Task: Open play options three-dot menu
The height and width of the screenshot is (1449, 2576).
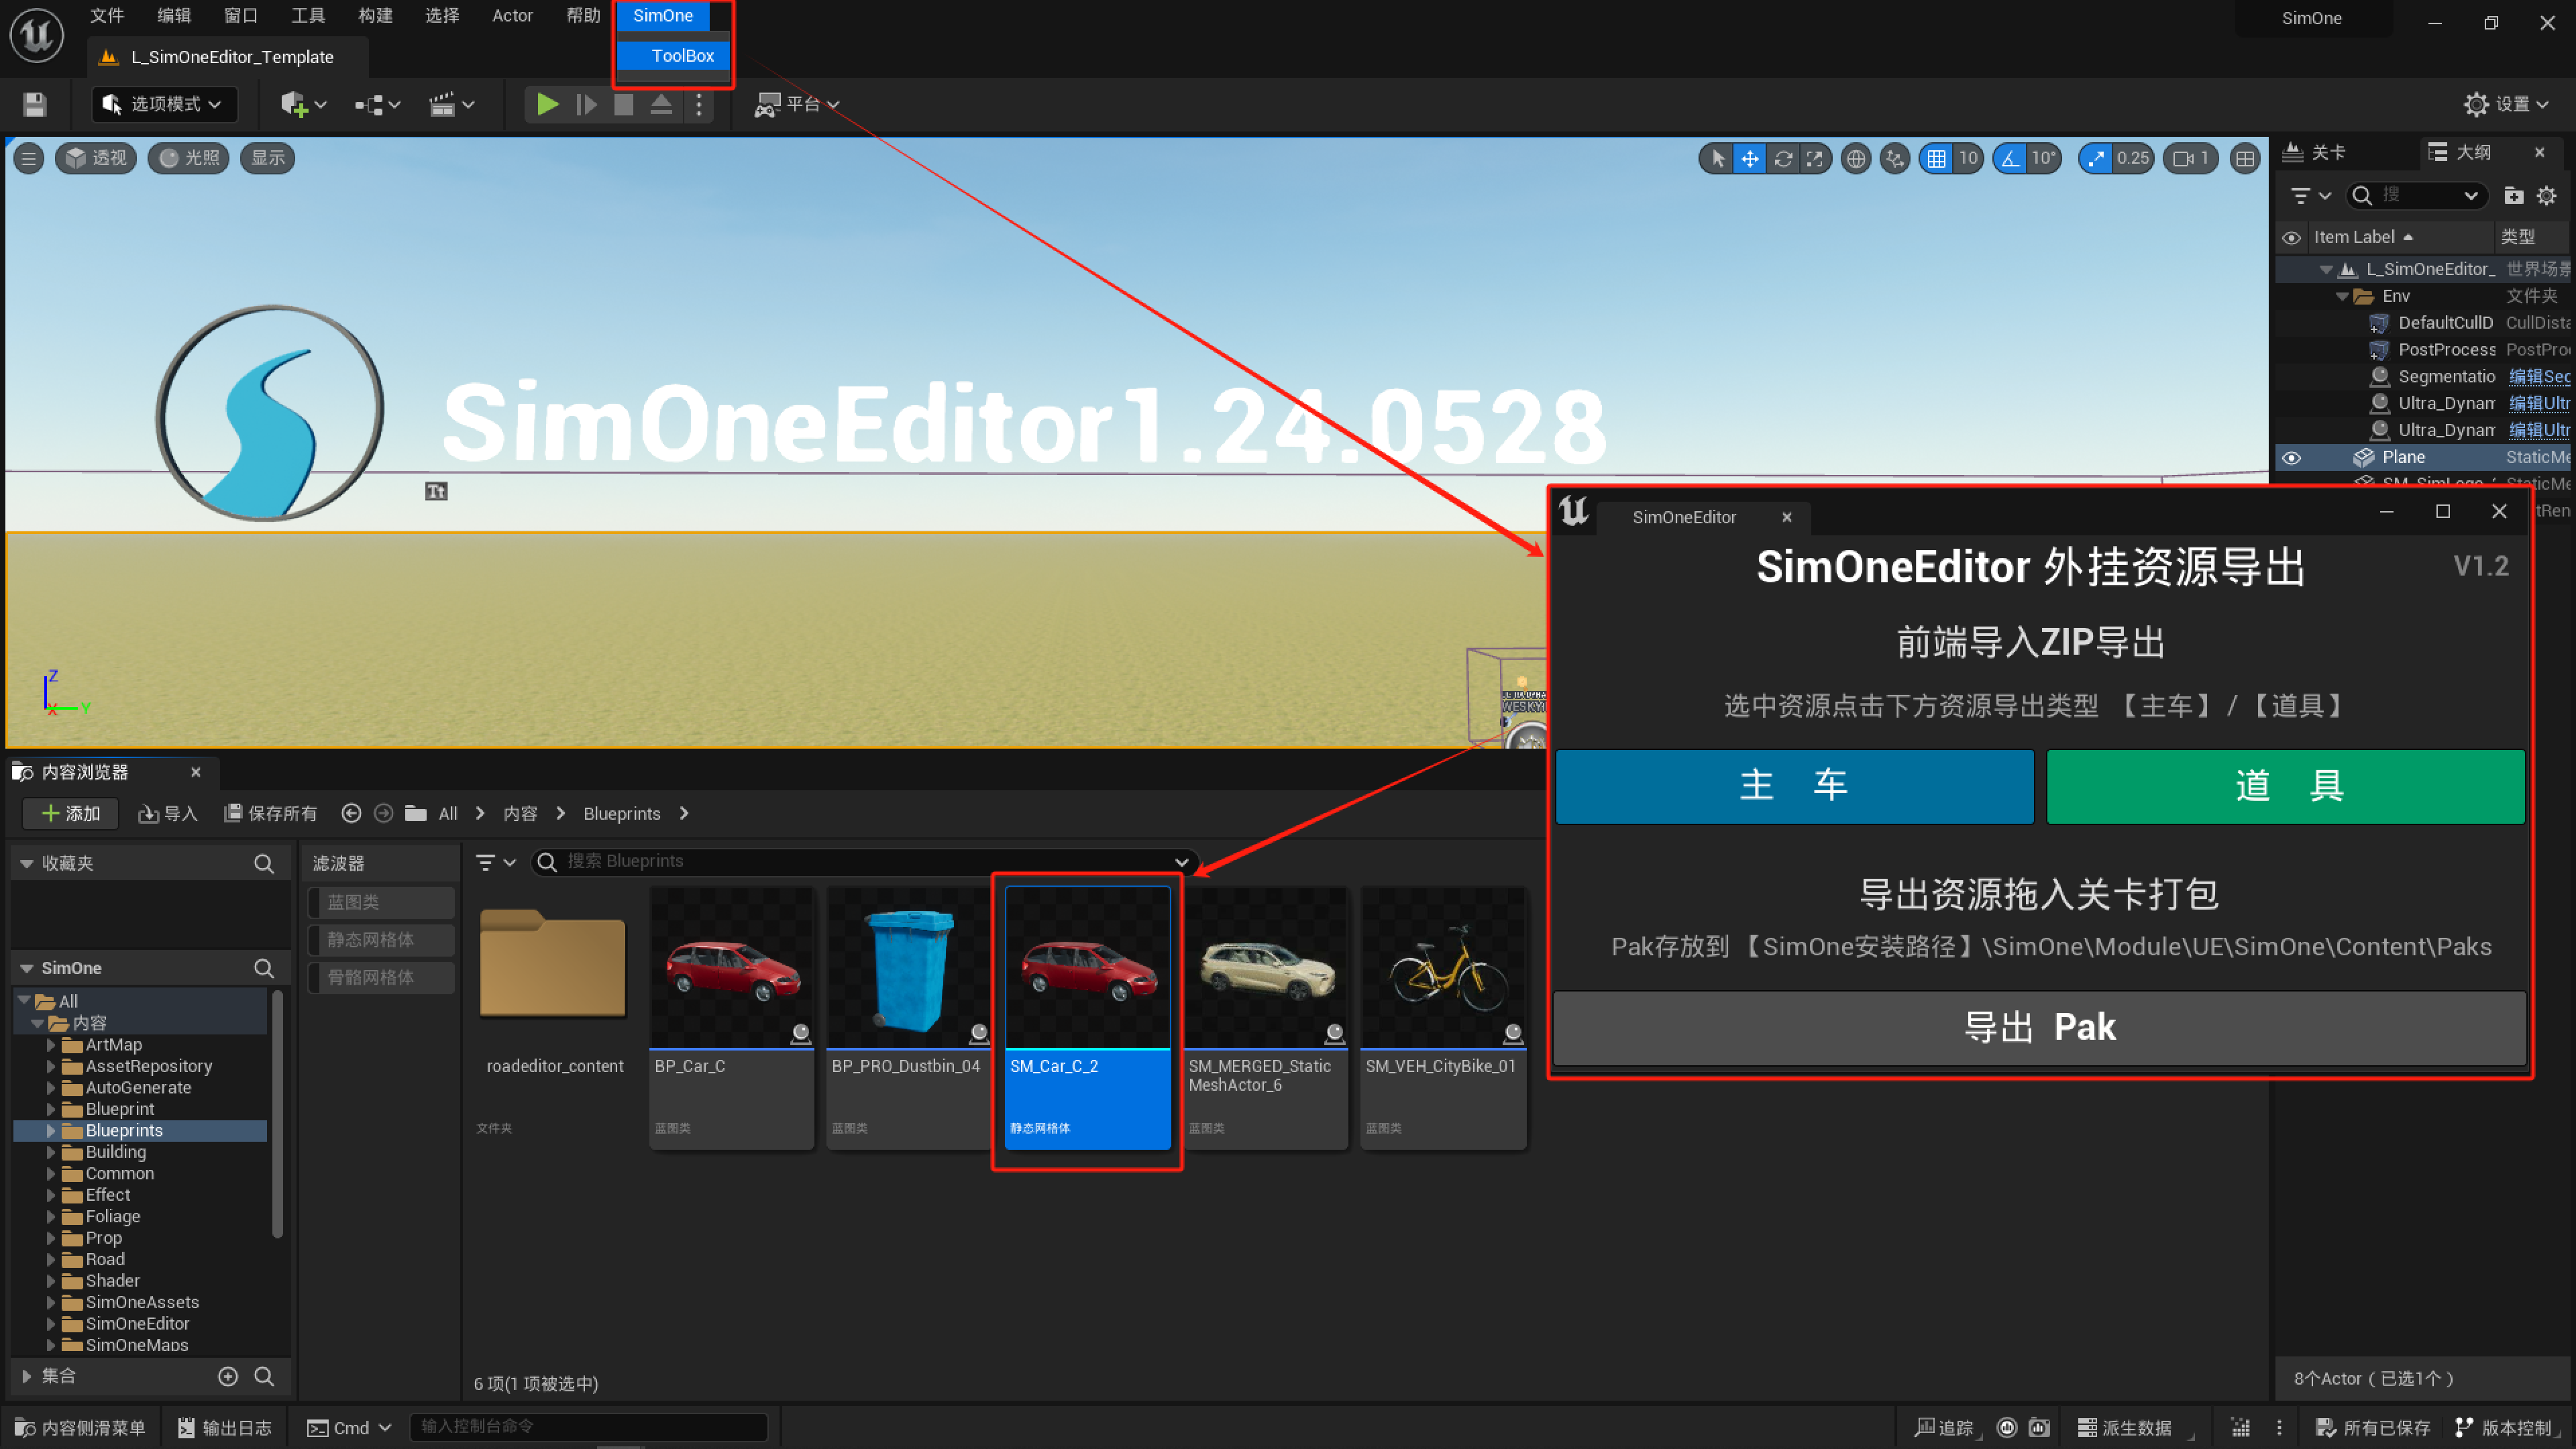Action: click(699, 104)
